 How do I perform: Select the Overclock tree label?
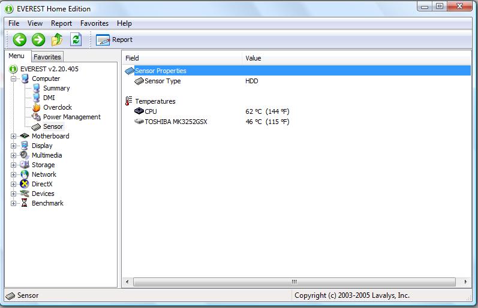[58, 107]
